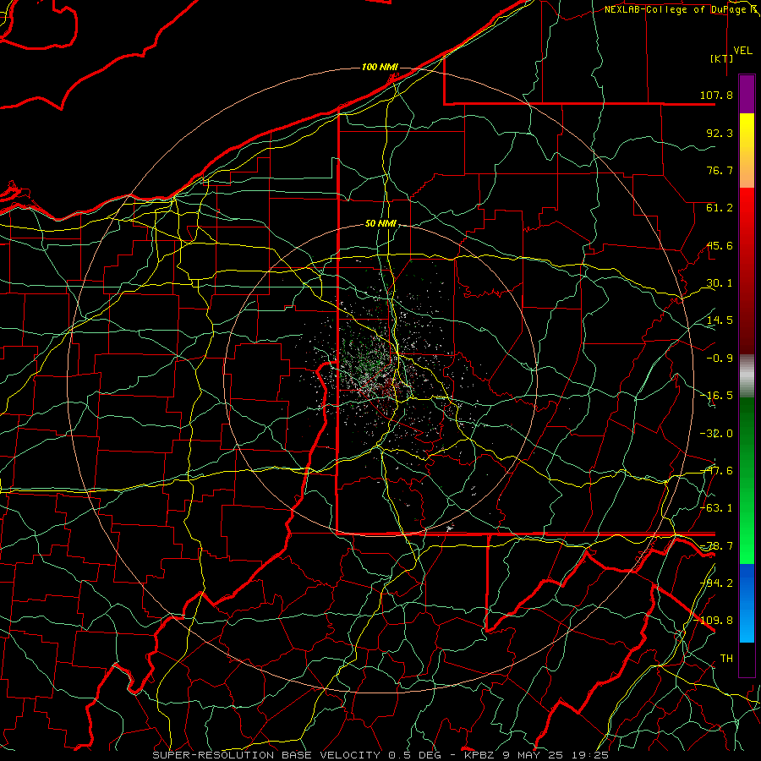Click the -16.5 legend value

(x=716, y=396)
